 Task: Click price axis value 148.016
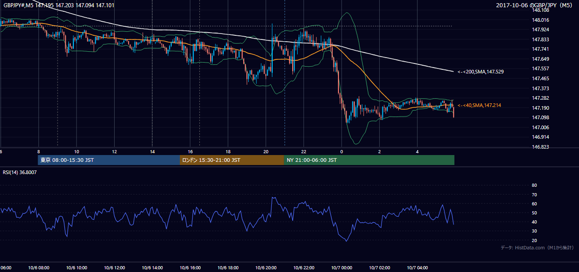pyautogui.click(x=540, y=20)
